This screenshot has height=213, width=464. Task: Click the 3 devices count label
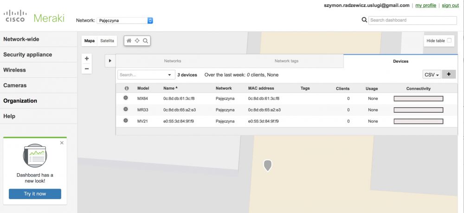(x=187, y=75)
